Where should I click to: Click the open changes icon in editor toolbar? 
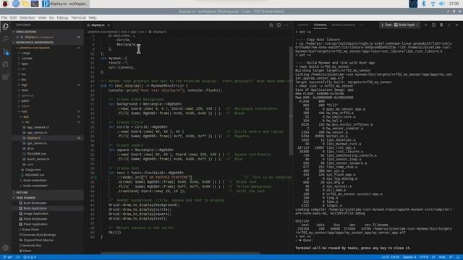click(x=271, y=25)
